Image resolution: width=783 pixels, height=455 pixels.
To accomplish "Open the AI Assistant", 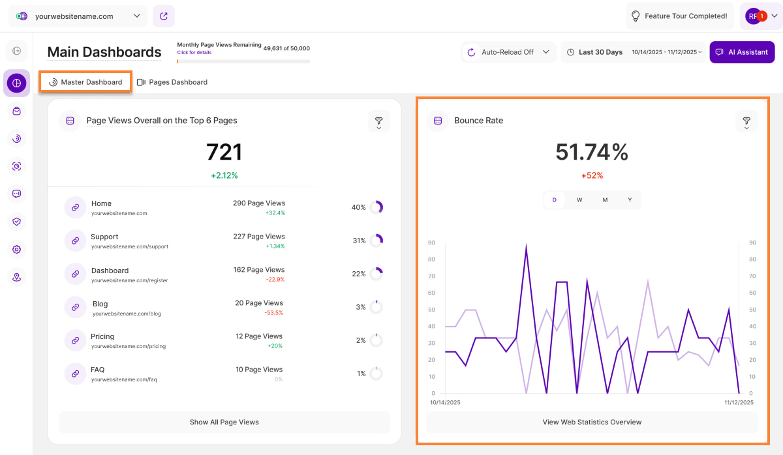I will coord(742,52).
